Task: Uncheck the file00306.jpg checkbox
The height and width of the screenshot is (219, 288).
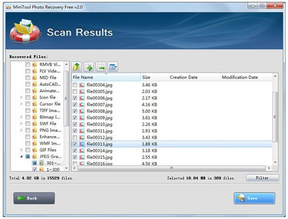Action: (x=75, y=98)
